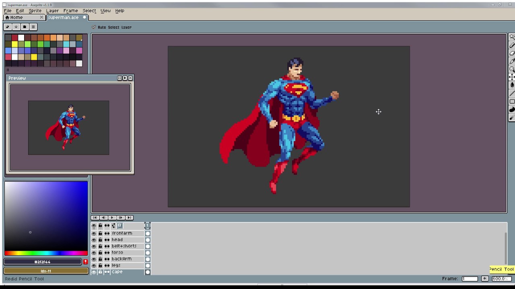Open the palette options menu button

33,27
